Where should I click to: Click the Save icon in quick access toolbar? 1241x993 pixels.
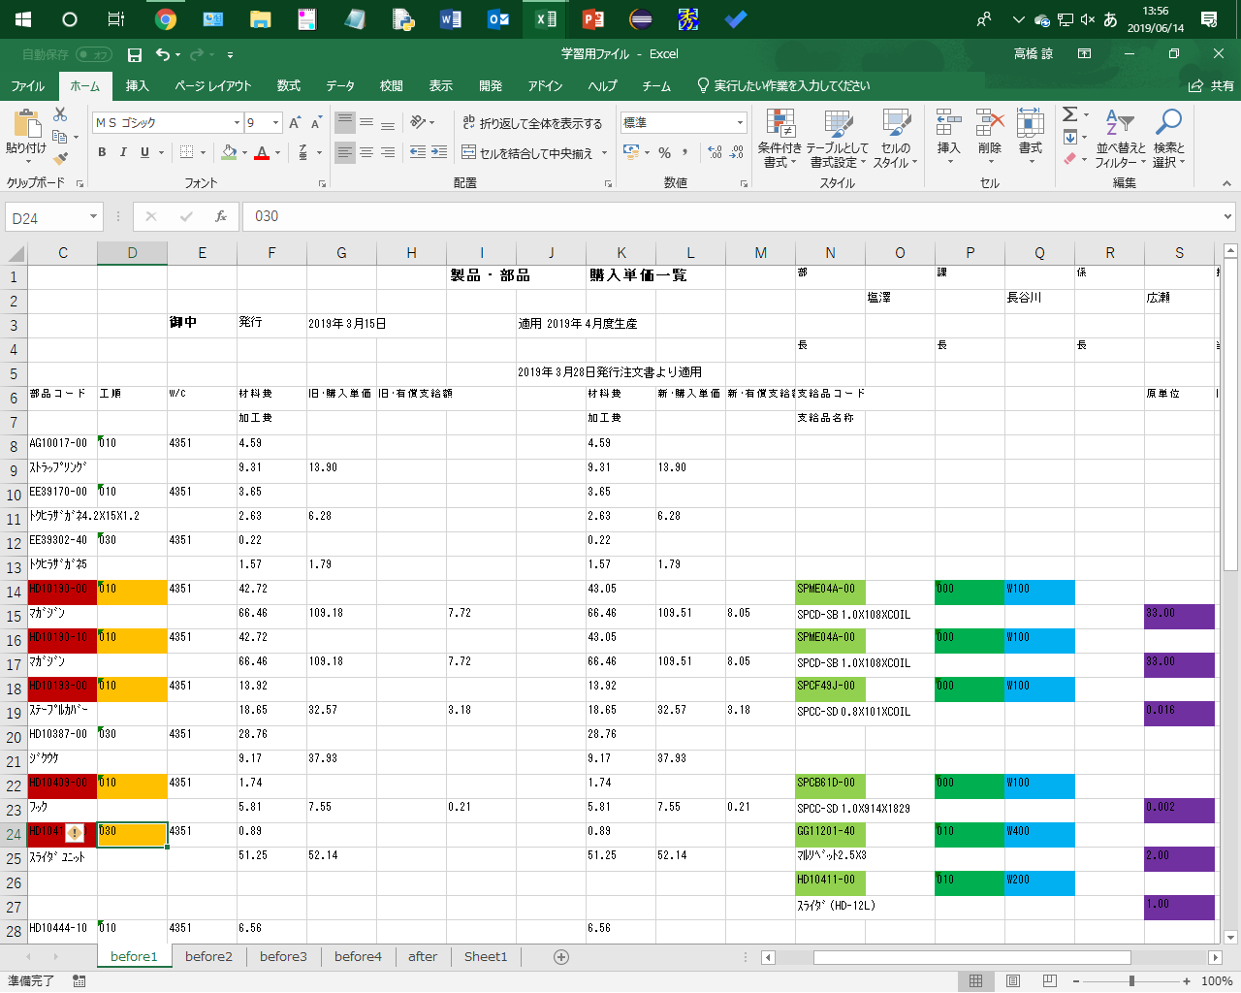tap(135, 55)
